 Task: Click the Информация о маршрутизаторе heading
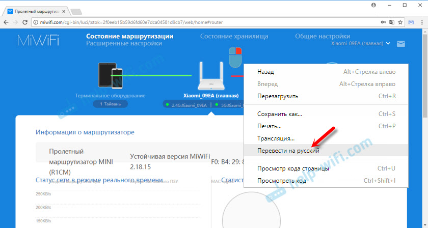[85, 132]
